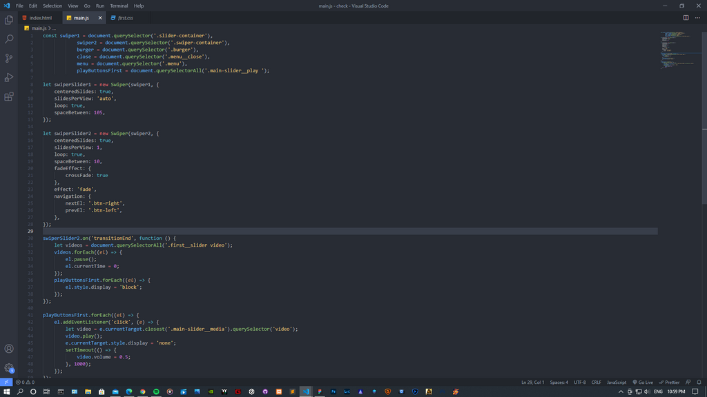Click on 'spaceBetween: 105' line

pyautogui.click(x=79, y=112)
